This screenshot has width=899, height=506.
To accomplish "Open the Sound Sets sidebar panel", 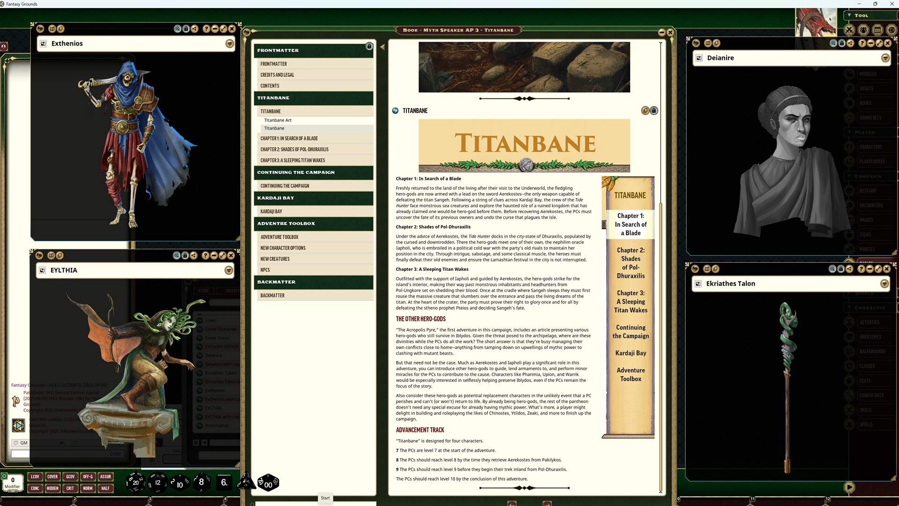I will point(870,118).
